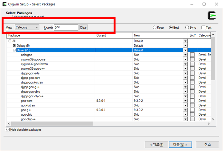This screenshot has height=151, width=223.
Task: Click the 9.3.0-2 new version of gcc-core
Action: tap(138, 101)
